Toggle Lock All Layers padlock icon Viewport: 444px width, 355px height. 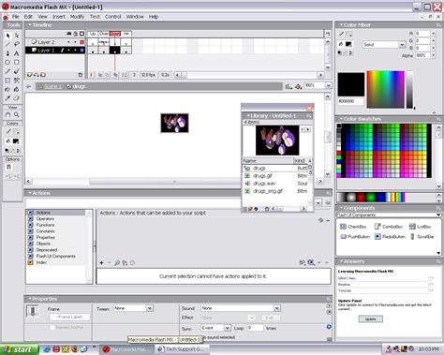[75, 34]
